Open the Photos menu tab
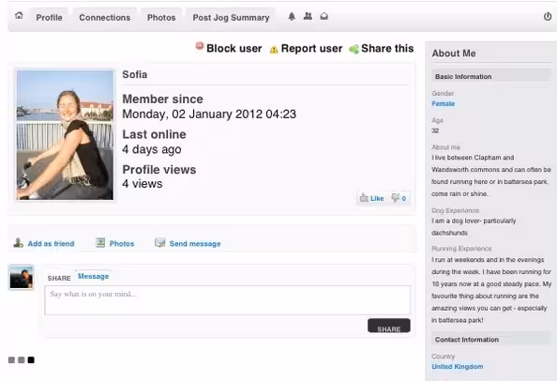 [x=161, y=18]
